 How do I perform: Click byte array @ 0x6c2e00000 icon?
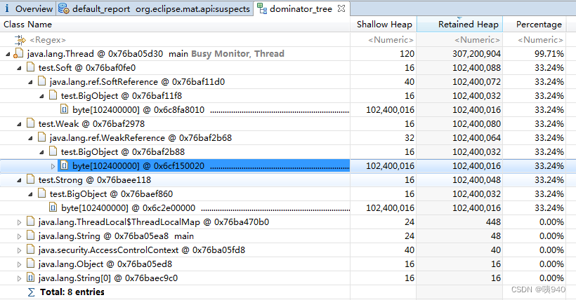coord(53,208)
